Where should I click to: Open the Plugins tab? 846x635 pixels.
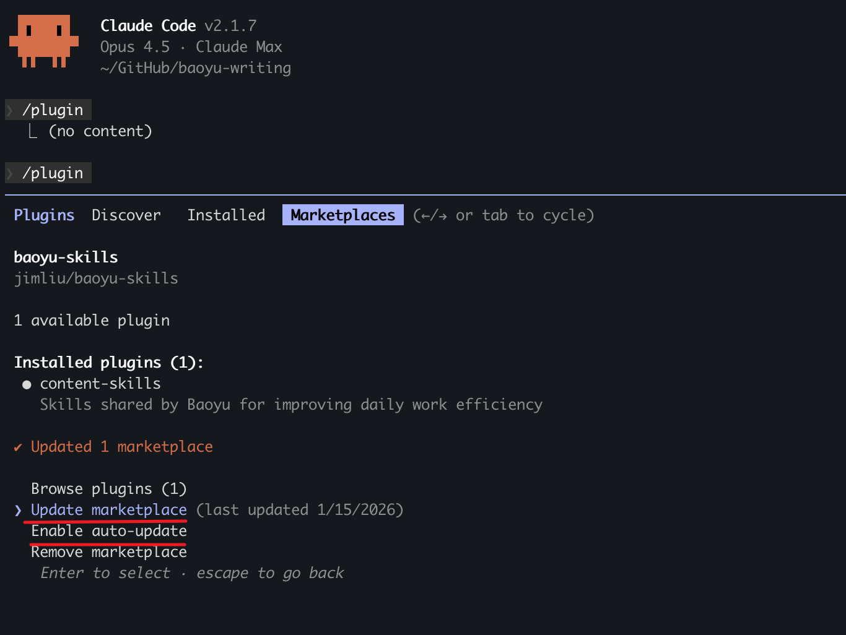point(43,215)
